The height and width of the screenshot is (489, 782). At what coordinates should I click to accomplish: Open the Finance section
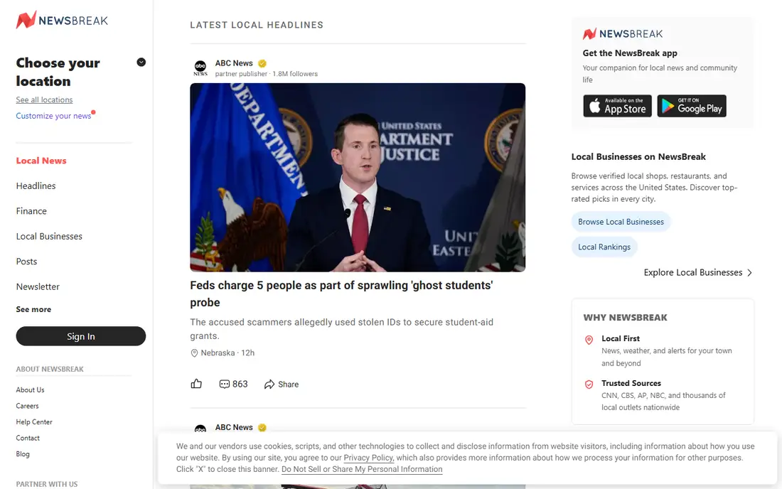click(x=31, y=211)
